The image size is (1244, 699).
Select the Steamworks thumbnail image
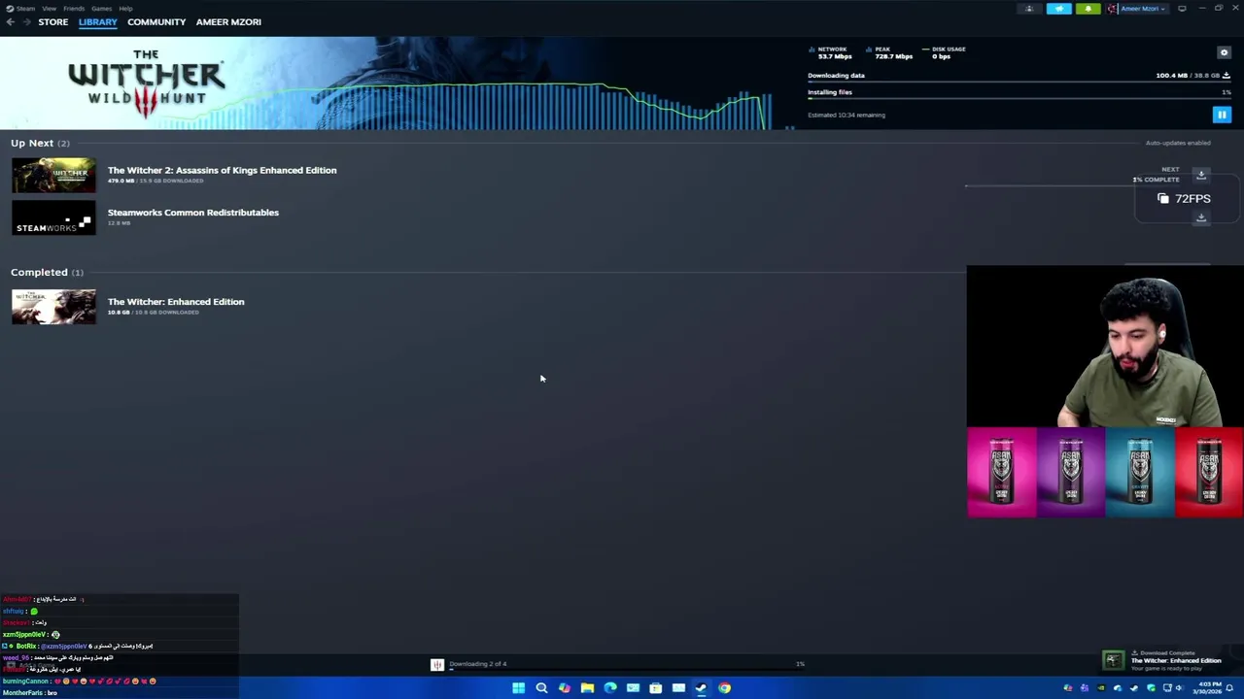pyautogui.click(x=53, y=217)
